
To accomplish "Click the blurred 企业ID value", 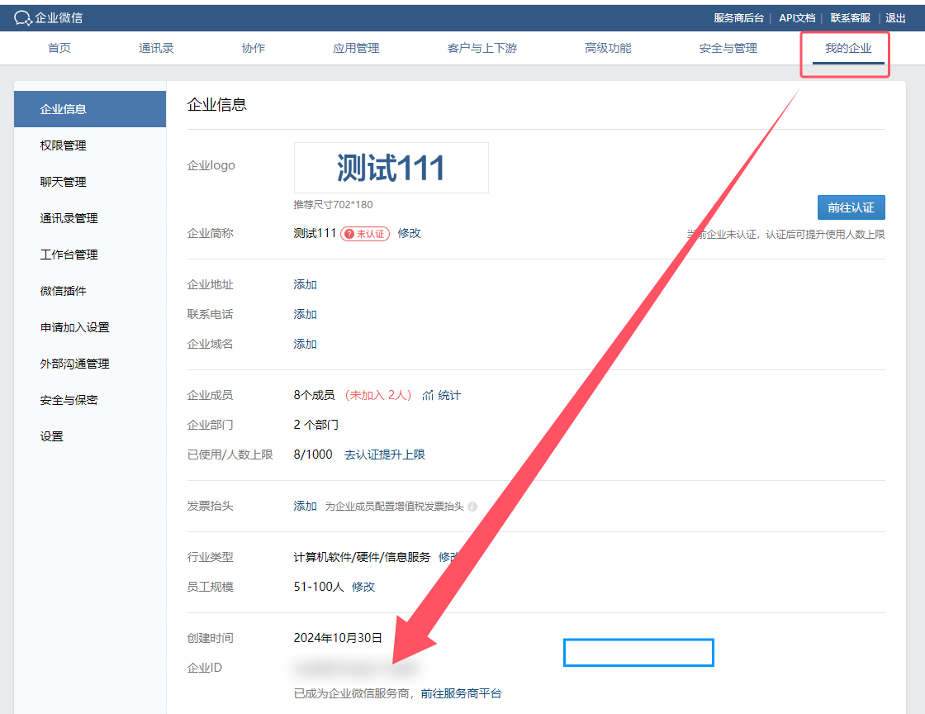I will tap(356, 669).
